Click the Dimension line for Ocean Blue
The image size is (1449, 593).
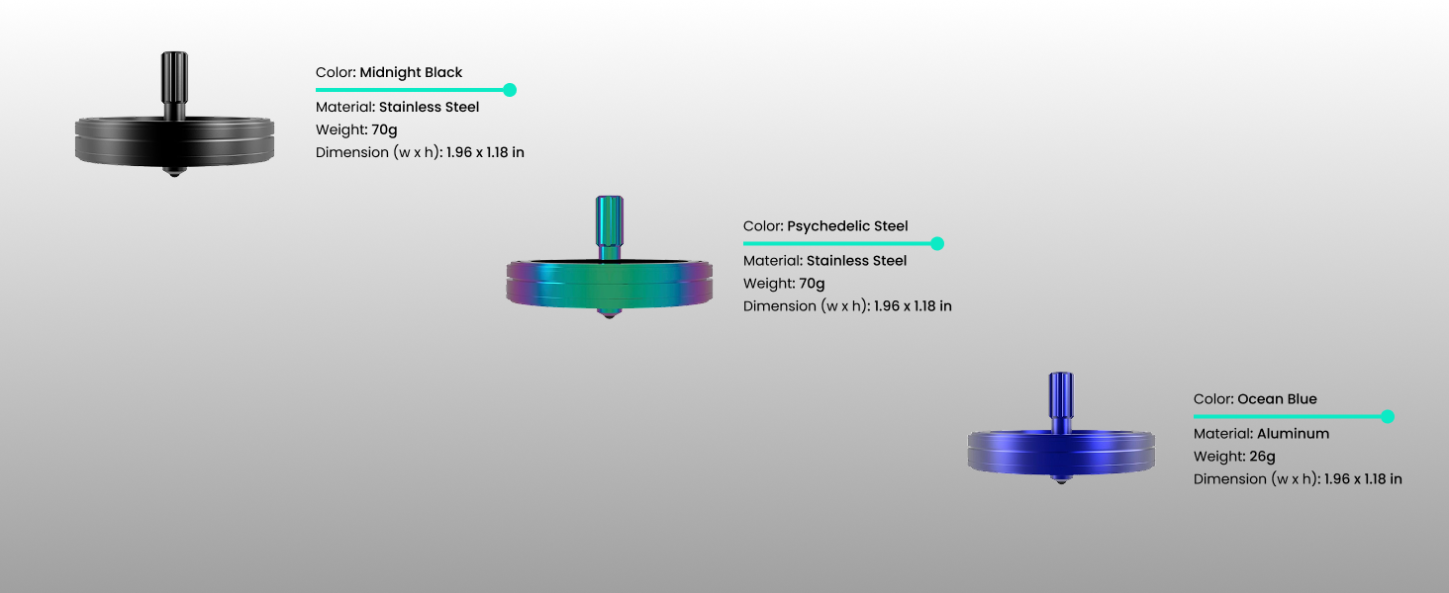tap(1298, 479)
